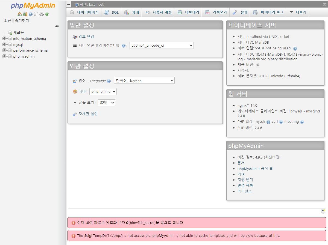
Task: Click the help icon beside 언어 - Language
Action: click(109, 81)
